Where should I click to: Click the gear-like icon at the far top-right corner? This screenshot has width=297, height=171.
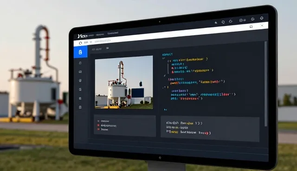click(262, 18)
